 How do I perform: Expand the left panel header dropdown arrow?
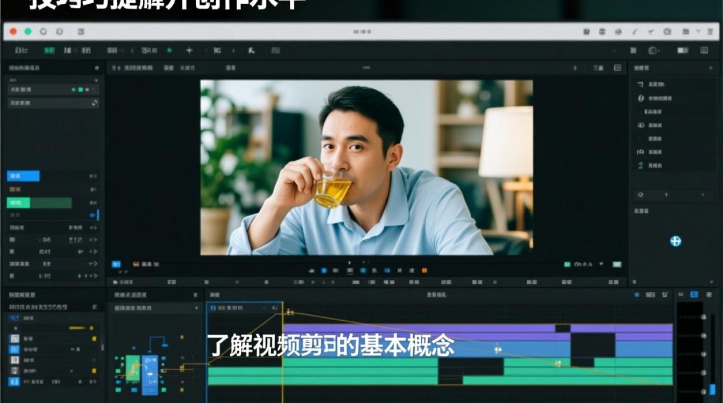(x=97, y=68)
